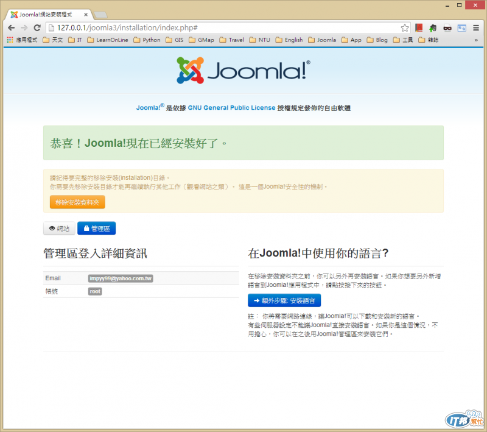The height and width of the screenshot is (432, 487).
Task: Open the Python bookmark folder
Action: pyautogui.click(x=147, y=40)
